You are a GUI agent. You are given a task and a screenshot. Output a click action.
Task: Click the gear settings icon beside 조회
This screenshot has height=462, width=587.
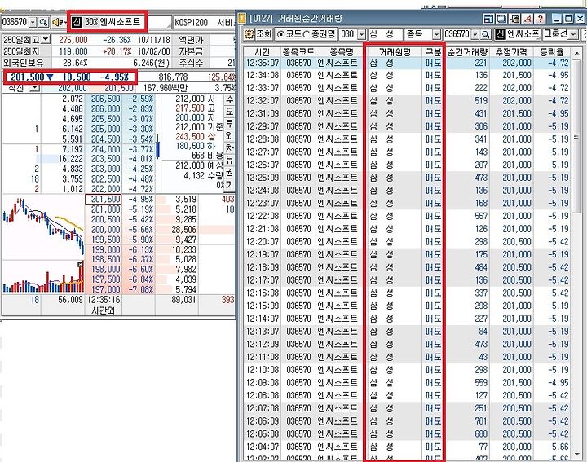tap(249, 34)
